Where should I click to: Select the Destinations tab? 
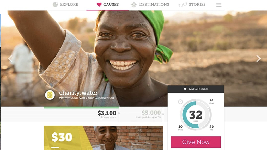click(150, 5)
